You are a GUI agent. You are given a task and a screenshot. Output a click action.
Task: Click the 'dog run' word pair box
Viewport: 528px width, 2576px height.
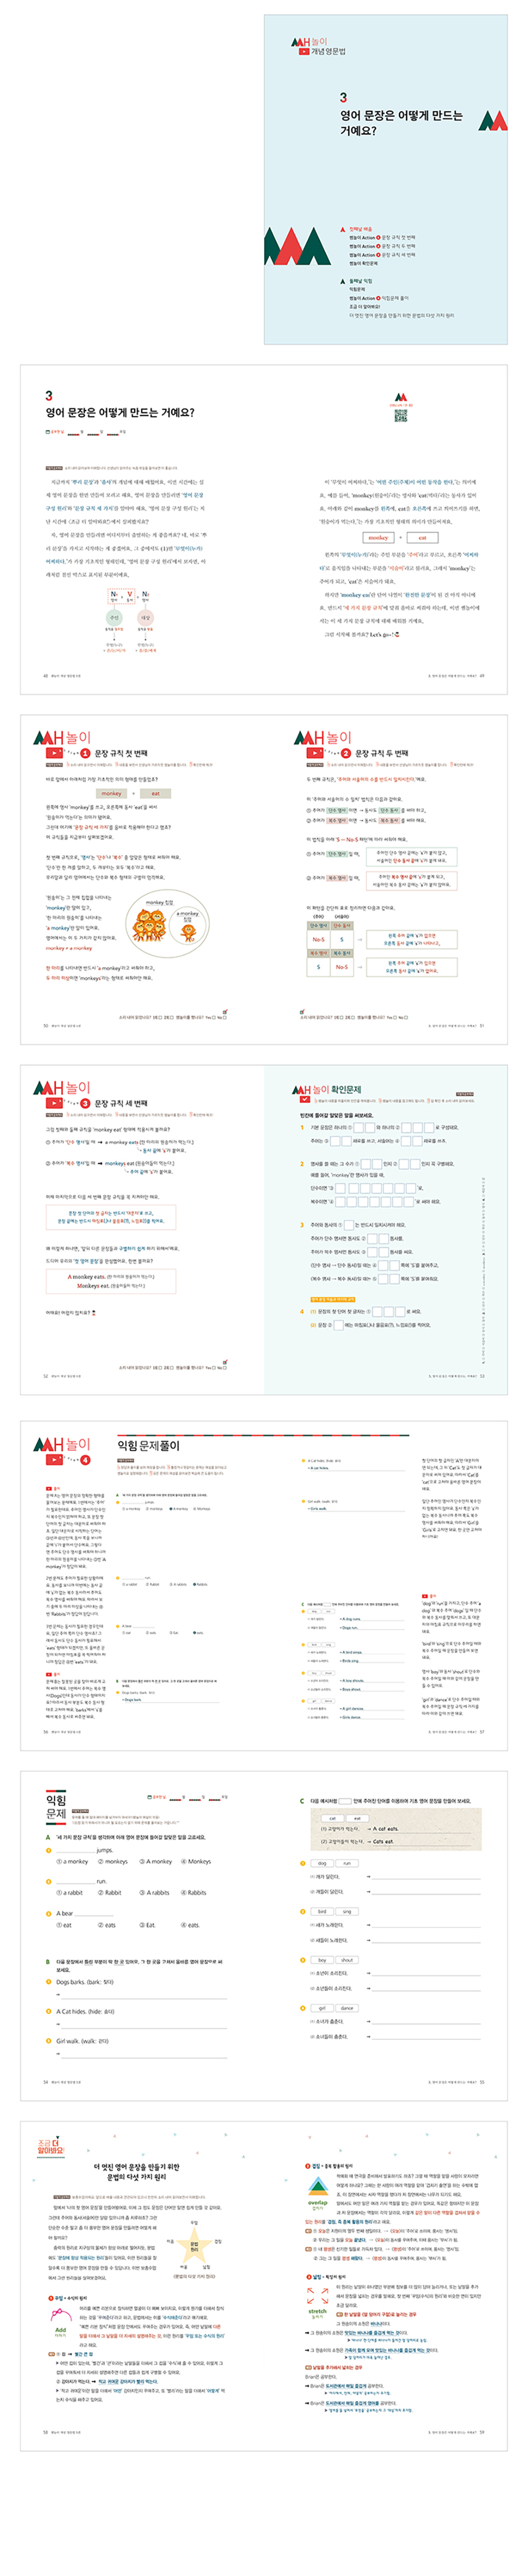tap(334, 1863)
